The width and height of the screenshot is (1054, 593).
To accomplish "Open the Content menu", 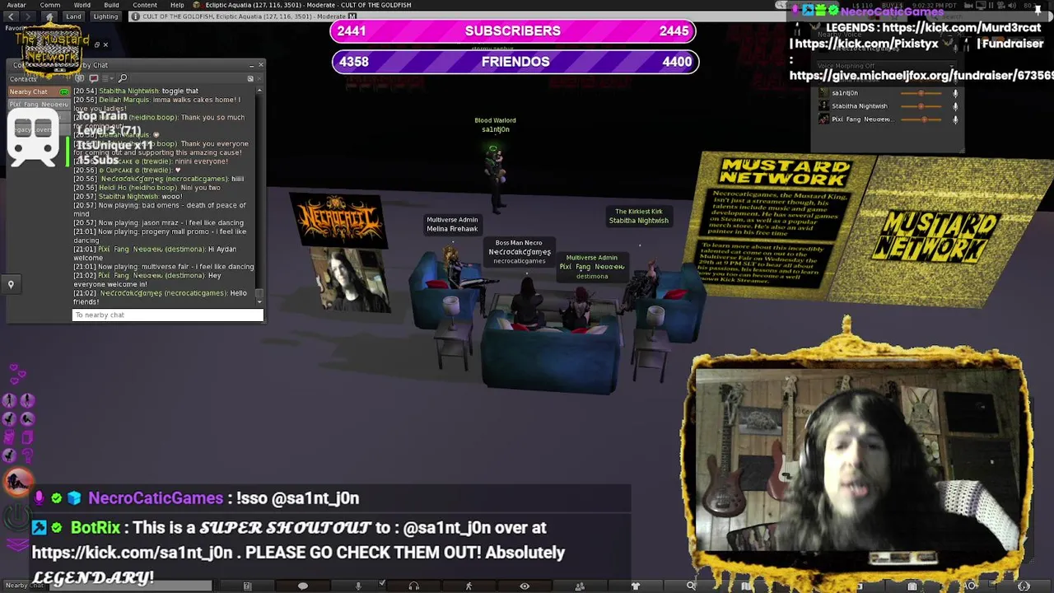I will pyautogui.click(x=144, y=5).
